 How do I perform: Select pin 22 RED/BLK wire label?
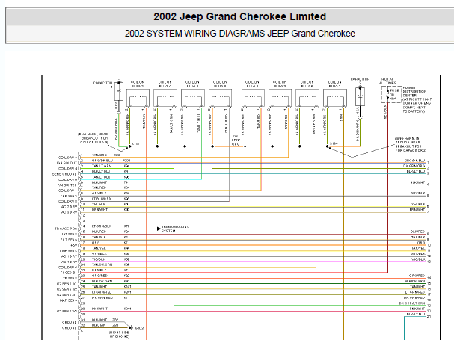pos(99,270)
